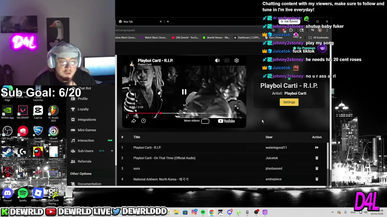This screenshot has height=217, width=387.
Task: Click the Watch later clock icon
Action: (x=144, y=121)
